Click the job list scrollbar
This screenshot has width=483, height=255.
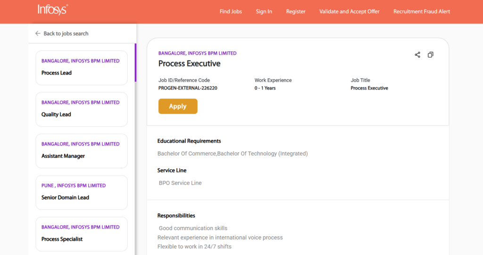135,63
